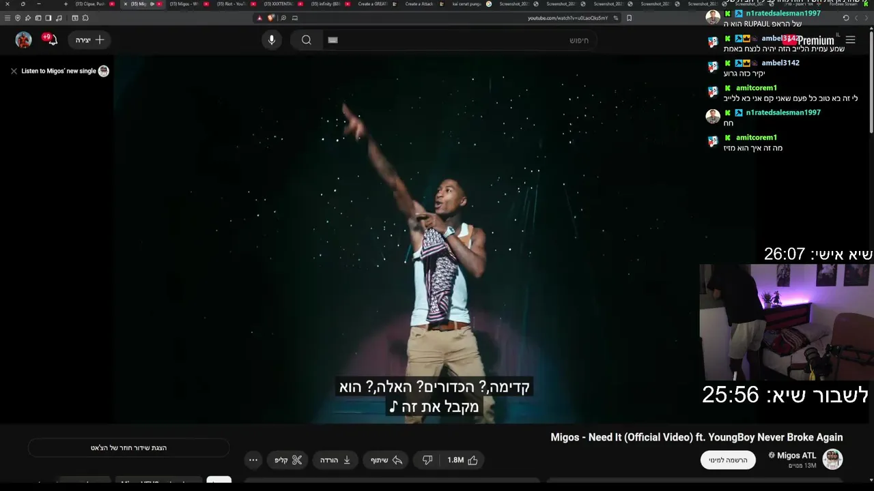Click the Brave shields lion icon
Screen dimensions: 874x491
coord(271,18)
